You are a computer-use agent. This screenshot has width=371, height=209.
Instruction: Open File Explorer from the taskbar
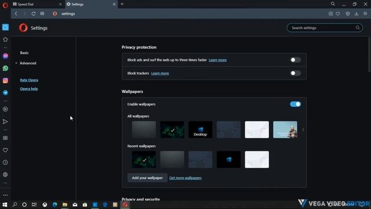coord(65,205)
